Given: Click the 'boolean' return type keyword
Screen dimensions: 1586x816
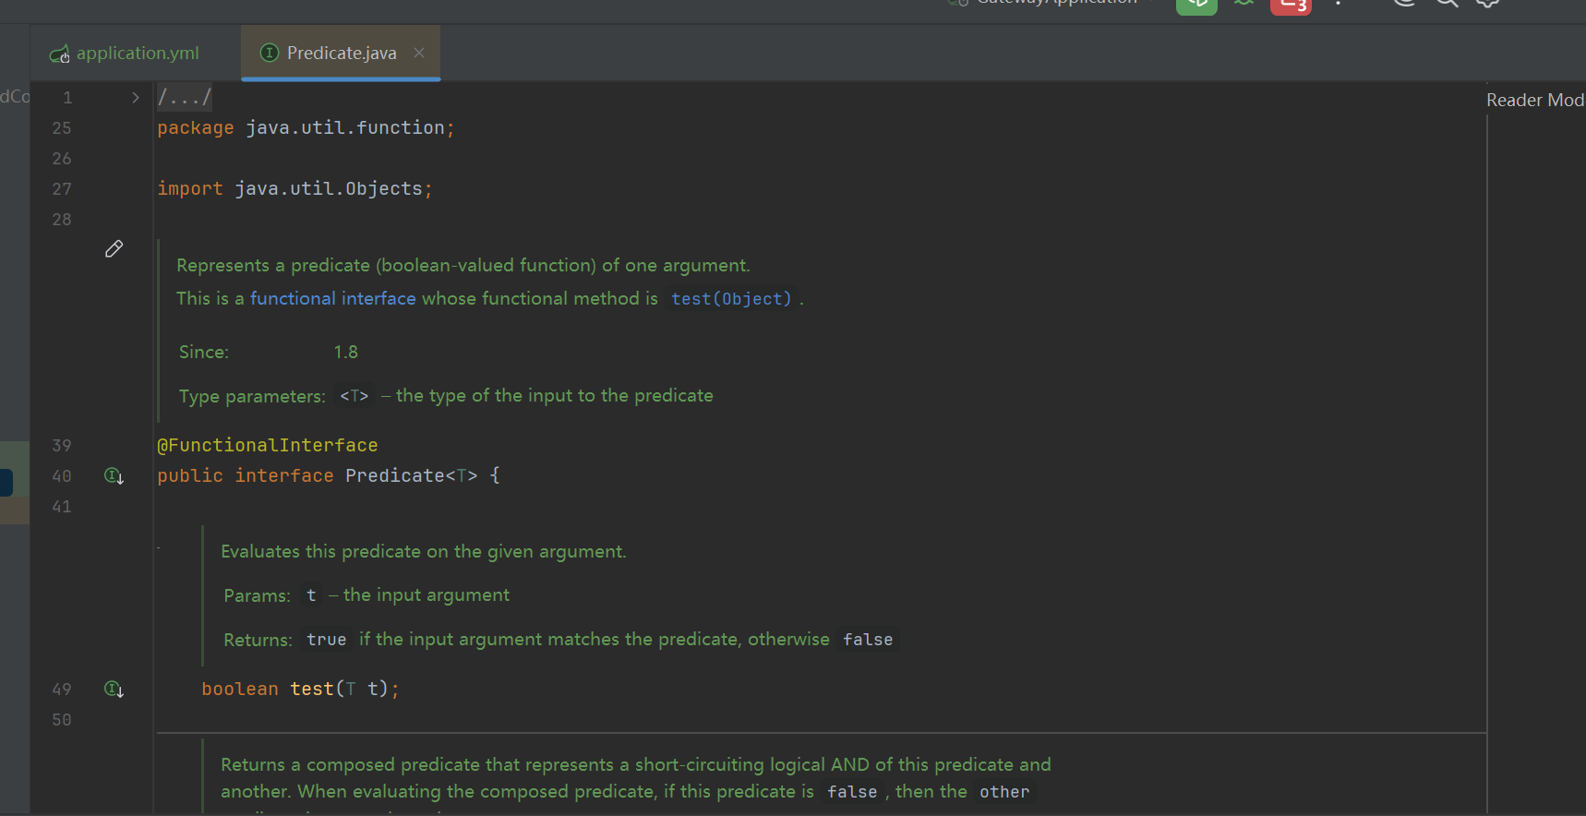Looking at the screenshot, I should coord(240,689).
